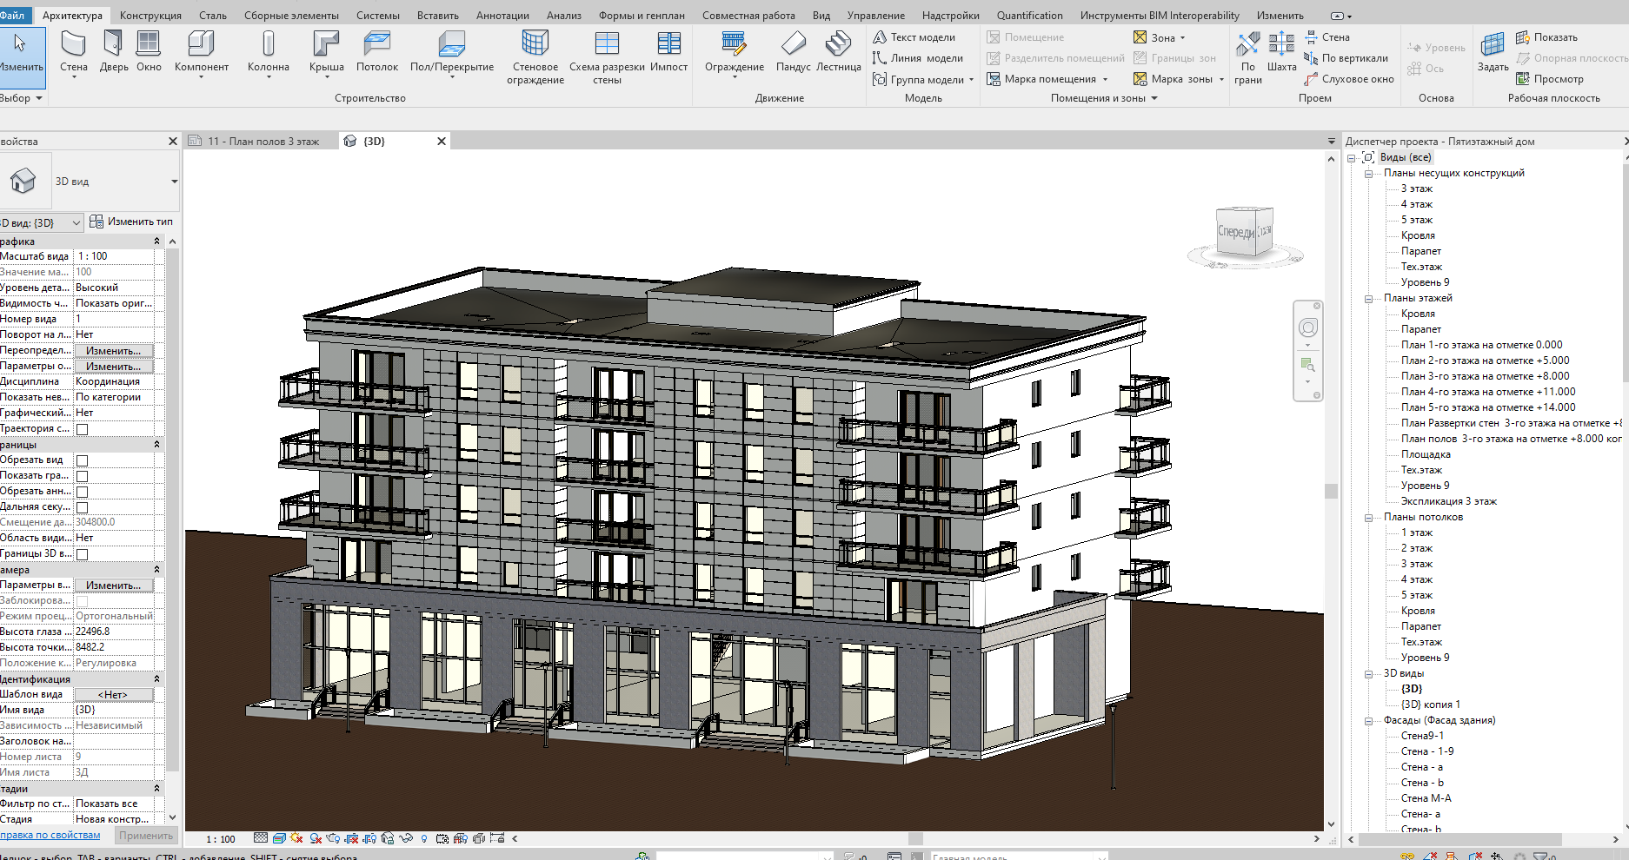Screen dimensions: 1629x860
Task: Collapse the Виды (все) root node
Action: click(1352, 157)
